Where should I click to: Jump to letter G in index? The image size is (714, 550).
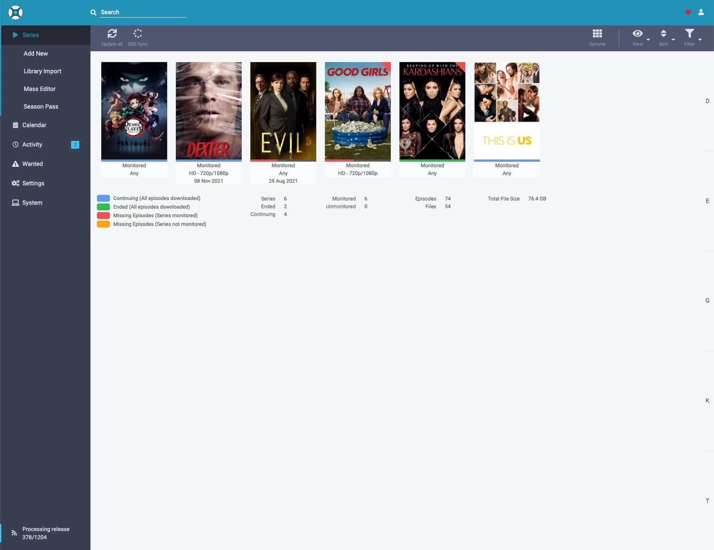click(x=707, y=300)
